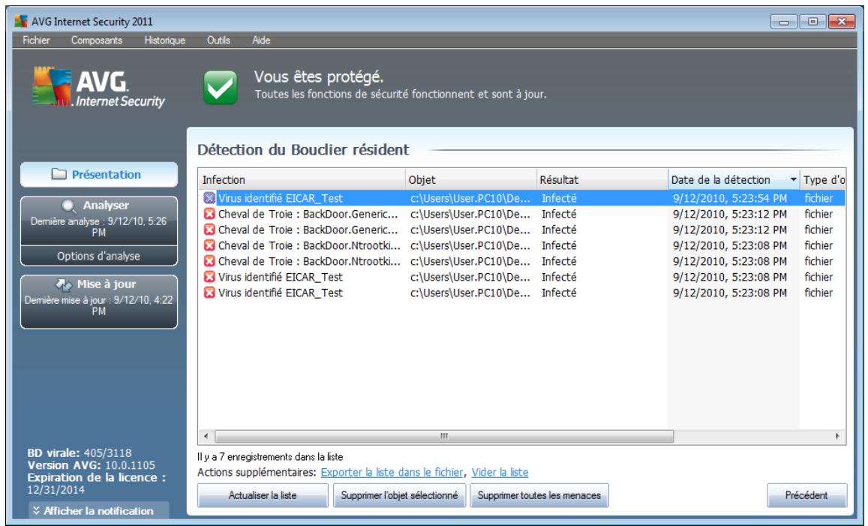The image size is (868, 526).
Task: Minimize the AVG window
Action: tap(783, 22)
